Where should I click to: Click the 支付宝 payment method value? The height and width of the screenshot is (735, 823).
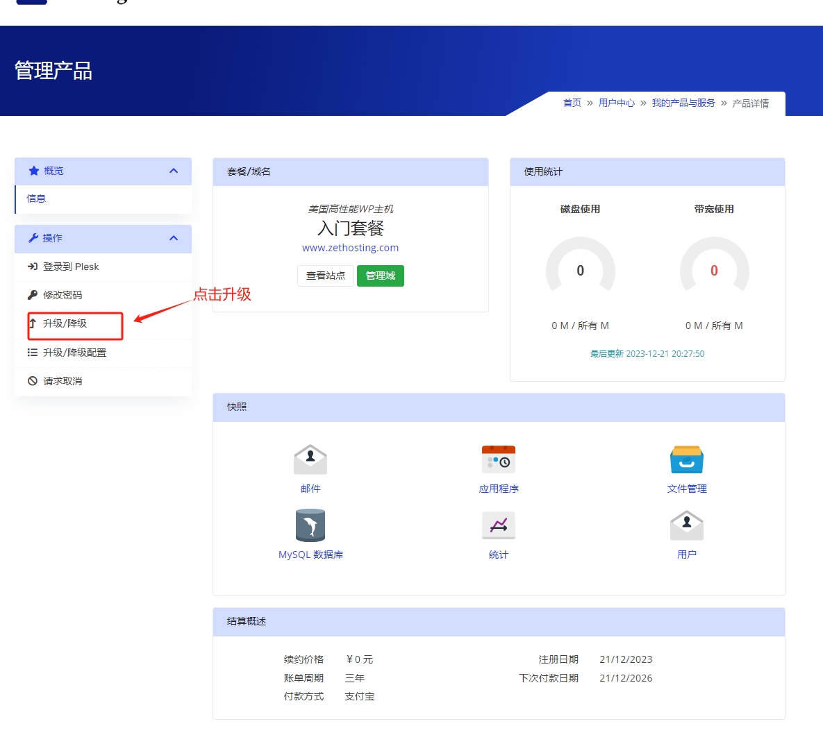coord(360,697)
